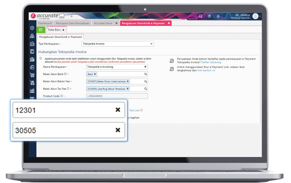Screen dimensions: 291x183
Task: Open the help question mark icon
Action: pyautogui.click(x=209, y=16)
